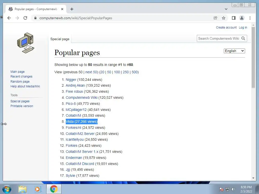Open the volume speaker tray icon
This screenshot has height=194, width=259.
tap(233, 189)
